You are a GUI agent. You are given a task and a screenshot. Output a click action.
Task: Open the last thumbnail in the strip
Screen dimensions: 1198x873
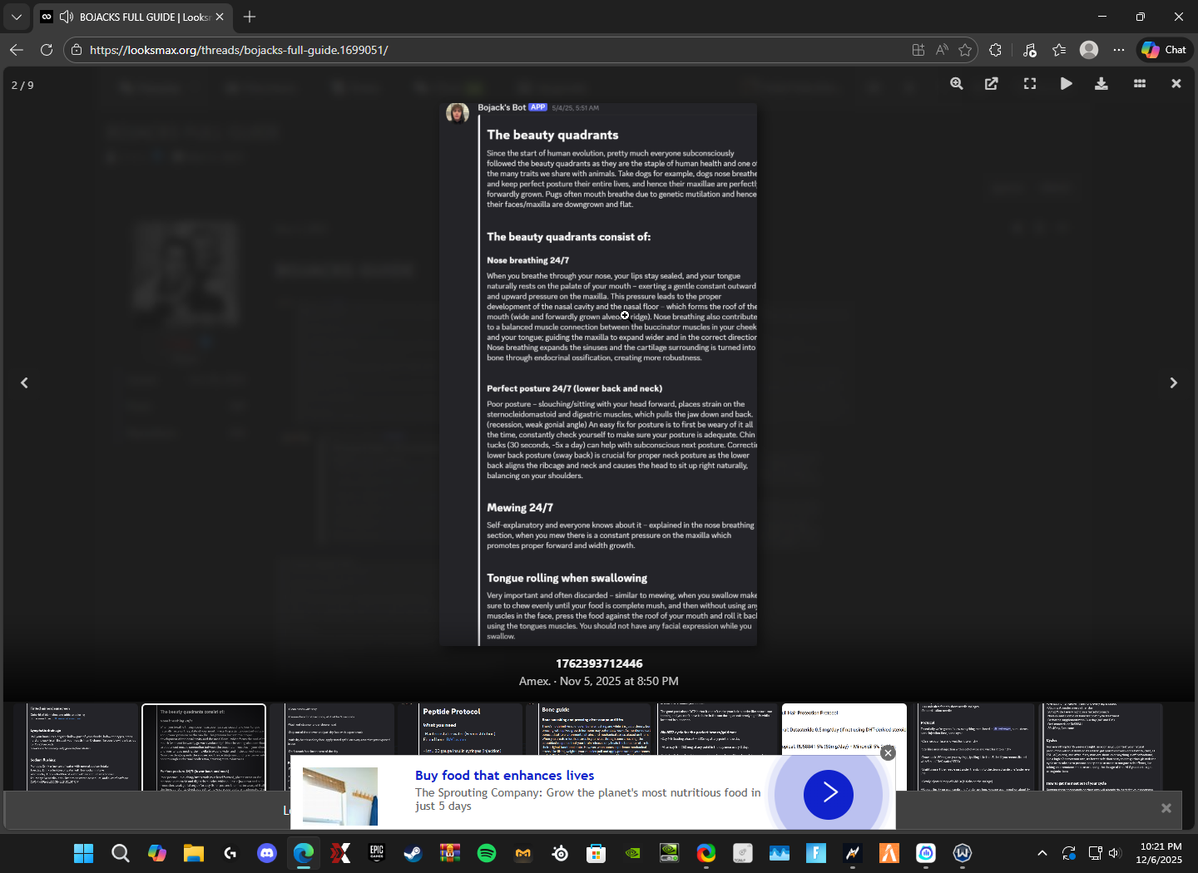tap(1101, 747)
